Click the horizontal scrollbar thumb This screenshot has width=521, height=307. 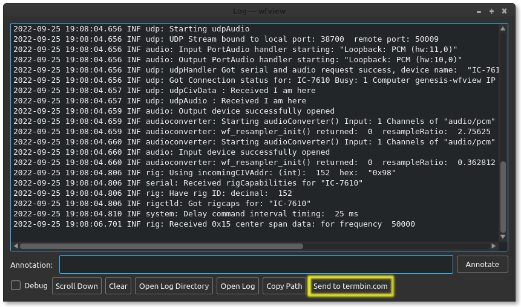coord(162,246)
